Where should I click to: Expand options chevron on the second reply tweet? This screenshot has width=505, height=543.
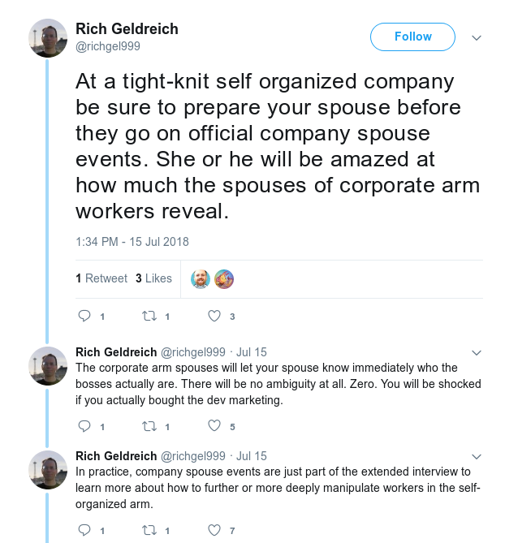[477, 456]
